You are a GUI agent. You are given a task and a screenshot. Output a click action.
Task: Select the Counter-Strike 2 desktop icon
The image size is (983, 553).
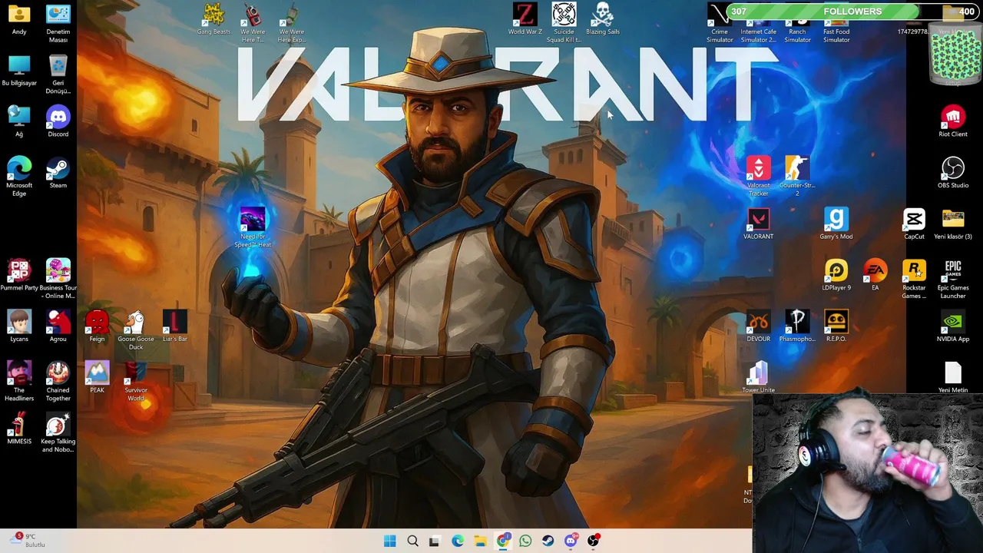(x=797, y=176)
